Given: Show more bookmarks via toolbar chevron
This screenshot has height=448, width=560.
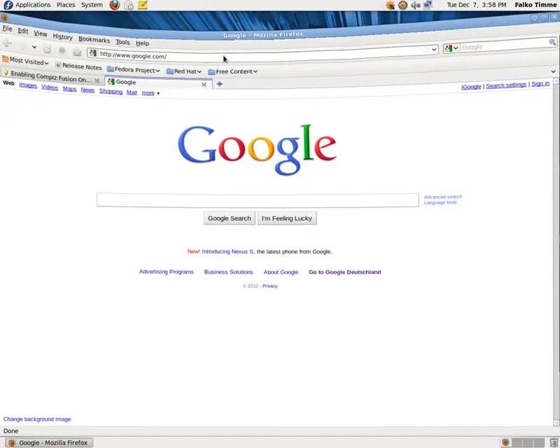Looking at the screenshot, I should coord(553,71).
